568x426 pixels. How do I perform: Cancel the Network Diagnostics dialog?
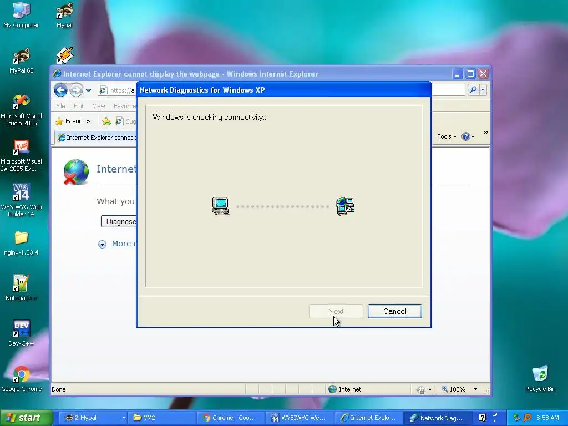tap(395, 311)
